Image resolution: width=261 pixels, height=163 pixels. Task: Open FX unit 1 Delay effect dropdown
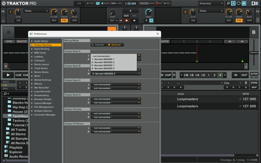(36, 11)
